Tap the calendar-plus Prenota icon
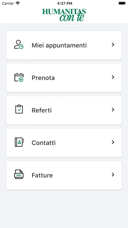This screenshot has height=228, width=128. (x=19, y=77)
